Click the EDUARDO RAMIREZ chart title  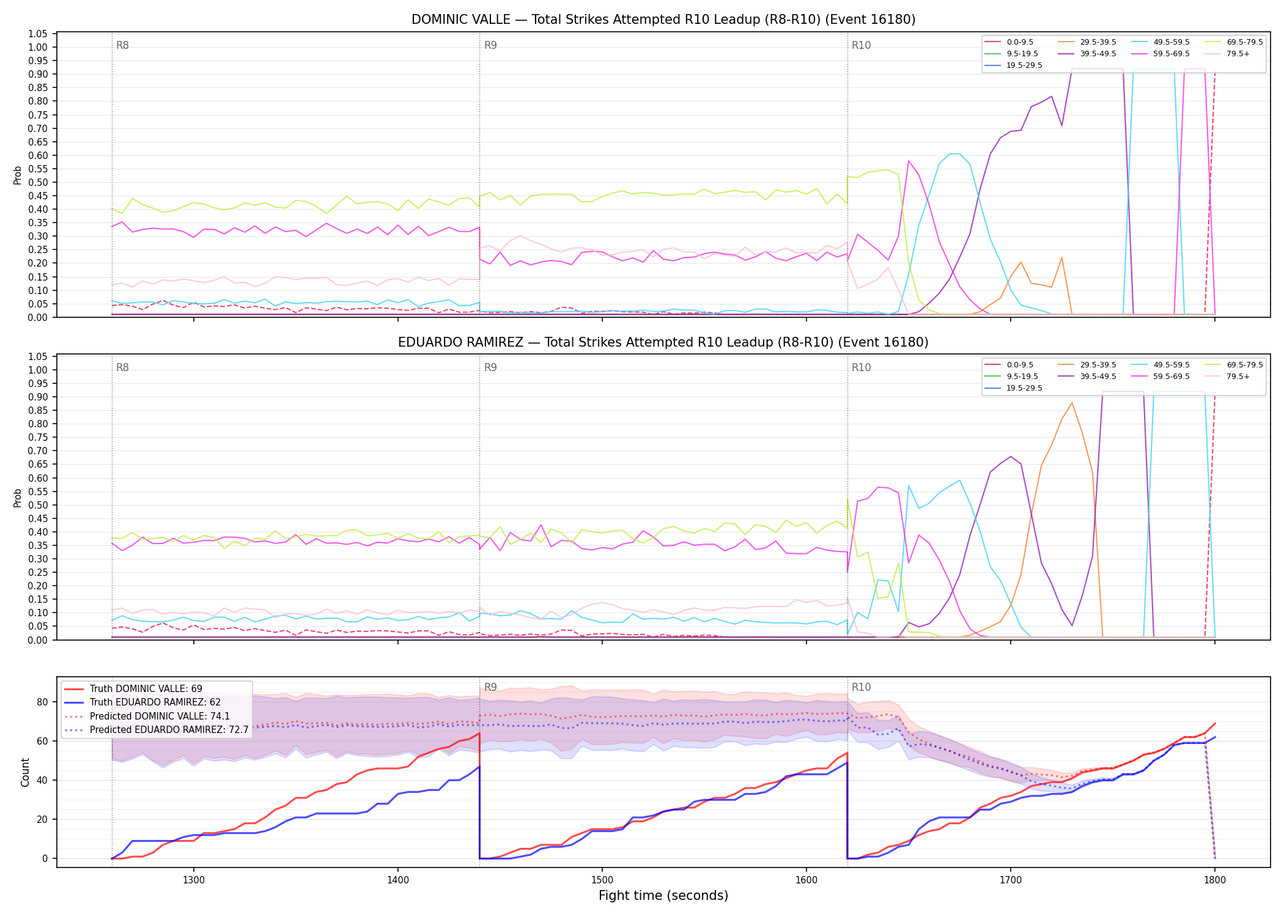663,342
